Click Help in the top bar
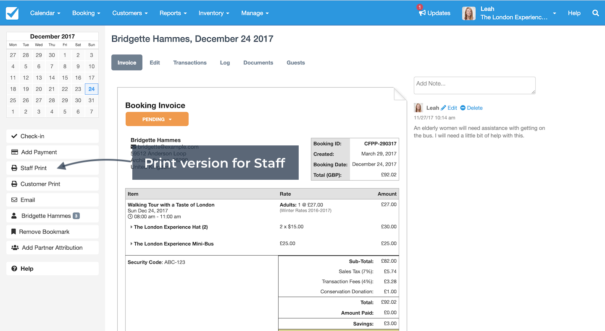 click(x=574, y=13)
